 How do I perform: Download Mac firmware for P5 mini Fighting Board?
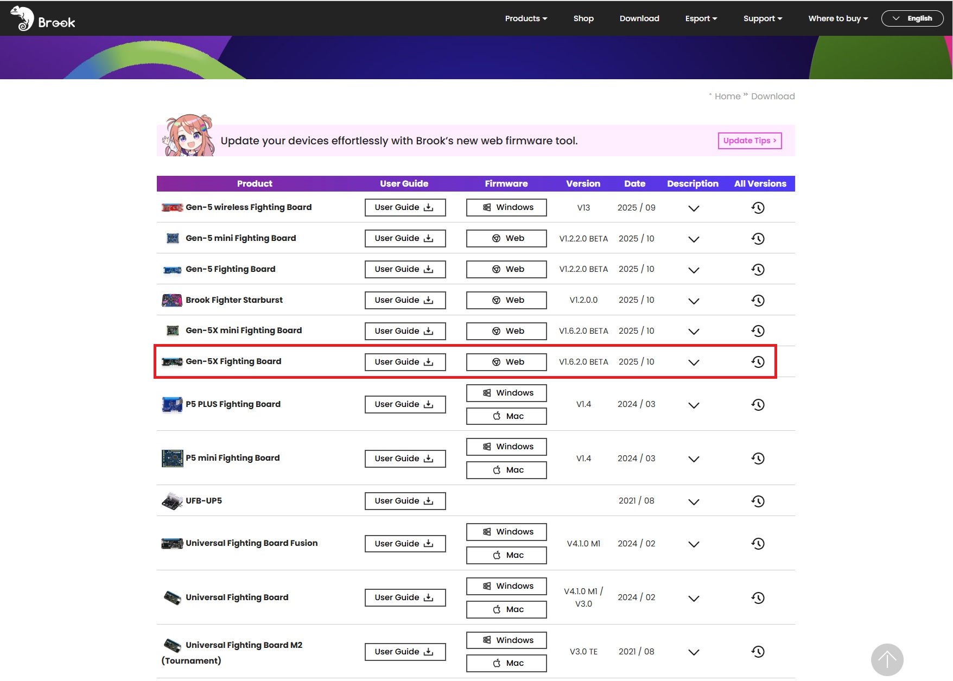[x=506, y=470]
